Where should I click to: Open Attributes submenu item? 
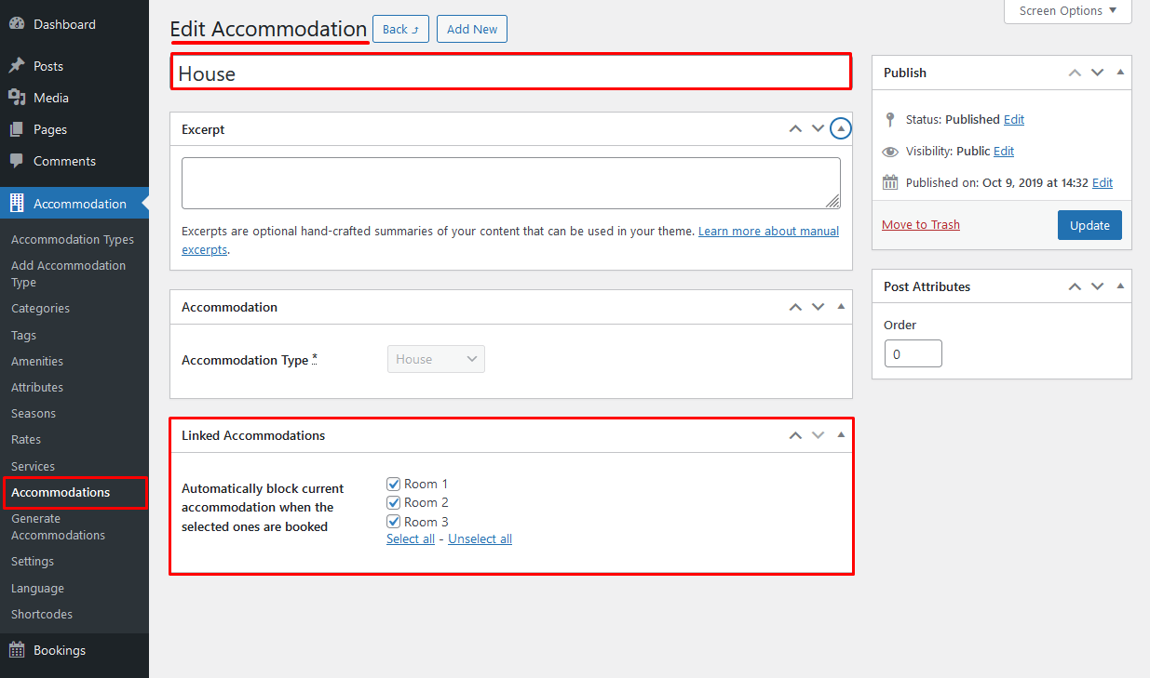click(37, 387)
